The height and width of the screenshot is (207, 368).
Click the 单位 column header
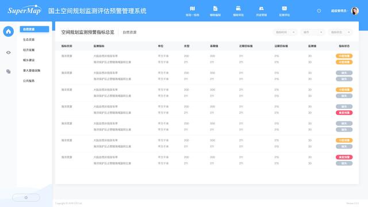(x=160, y=46)
